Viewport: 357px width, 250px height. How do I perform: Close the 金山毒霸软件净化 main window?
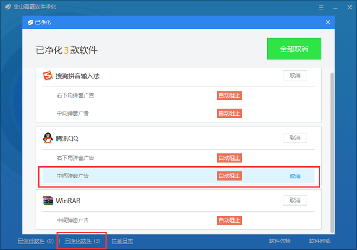pos(350,7)
